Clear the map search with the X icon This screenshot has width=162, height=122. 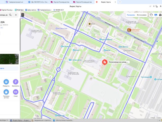coord(16,15)
